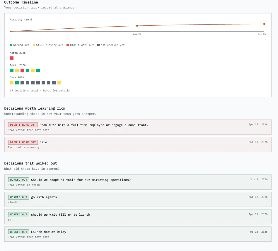Select the first gray square in June 2026 row
The height and width of the screenshot is (251, 278).
click(x=22, y=83)
